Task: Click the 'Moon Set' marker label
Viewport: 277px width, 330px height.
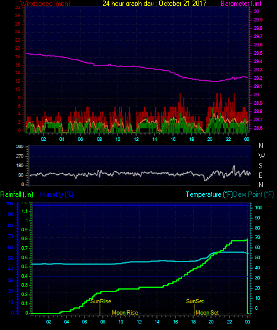Action: [207, 313]
